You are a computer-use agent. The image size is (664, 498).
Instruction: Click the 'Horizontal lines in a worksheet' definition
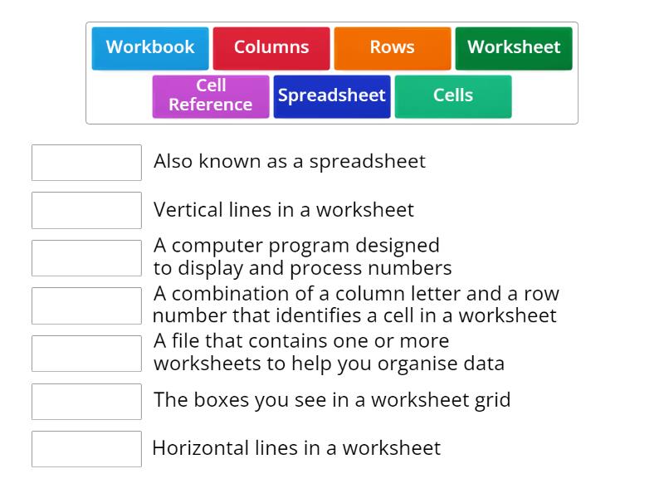pos(296,448)
